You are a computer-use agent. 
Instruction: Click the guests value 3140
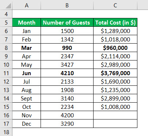(x=67, y=98)
